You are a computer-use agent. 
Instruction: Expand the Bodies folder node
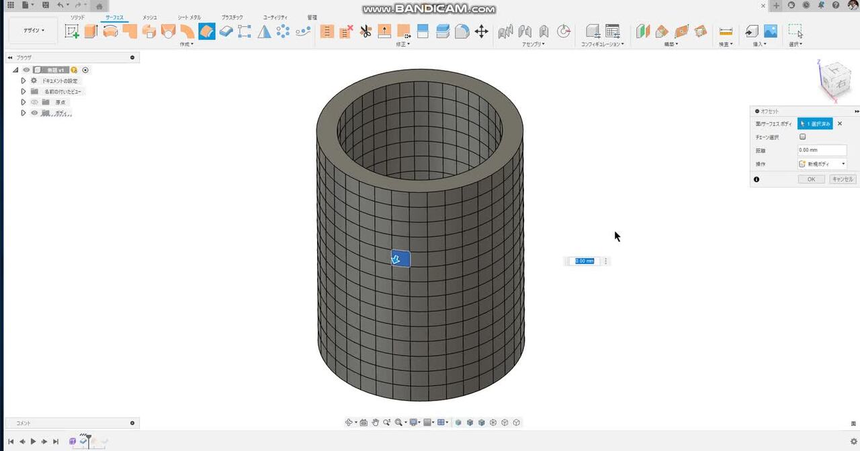24,113
